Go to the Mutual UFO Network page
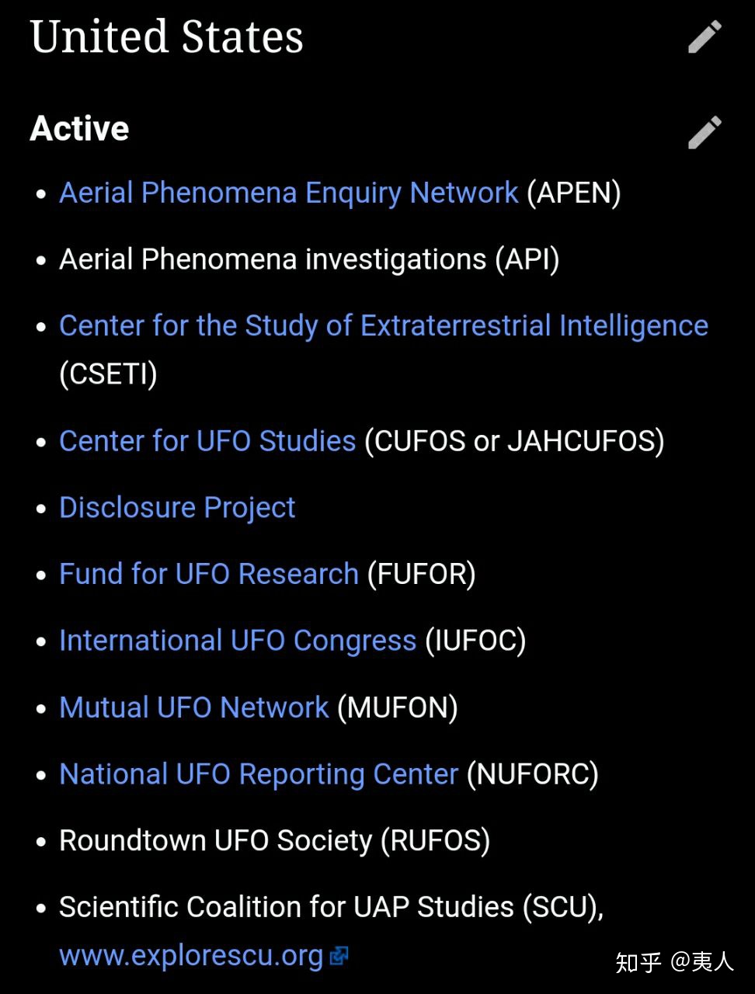The image size is (755, 994). (x=194, y=707)
